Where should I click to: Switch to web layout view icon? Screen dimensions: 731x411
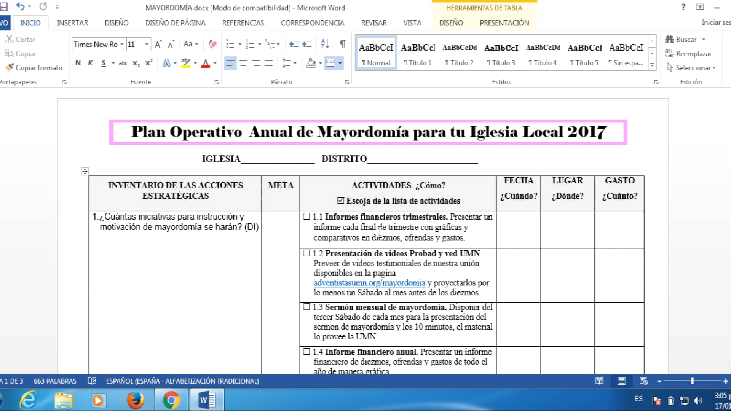point(643,381)
